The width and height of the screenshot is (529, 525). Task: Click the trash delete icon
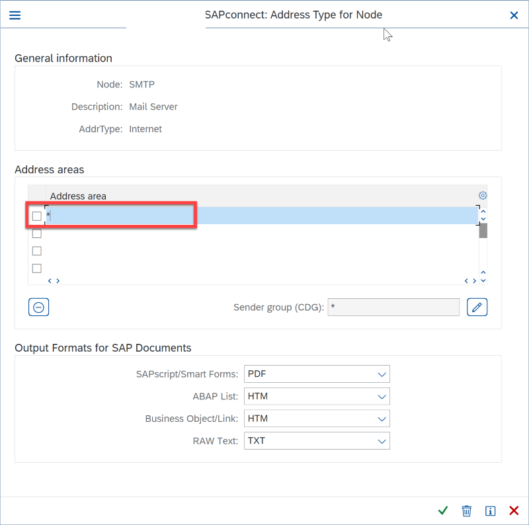tap(467, 511)
